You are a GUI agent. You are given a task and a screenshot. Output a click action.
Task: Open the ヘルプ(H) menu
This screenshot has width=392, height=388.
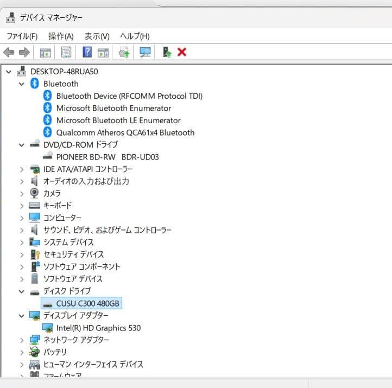point(135,36)
